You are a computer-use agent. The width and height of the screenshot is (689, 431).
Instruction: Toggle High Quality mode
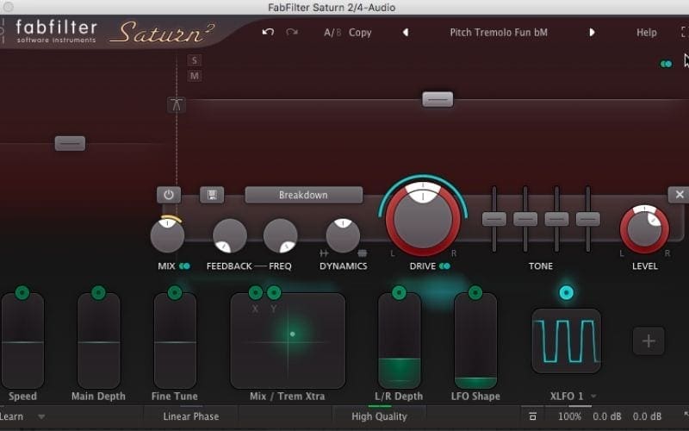tap(379, 416)
